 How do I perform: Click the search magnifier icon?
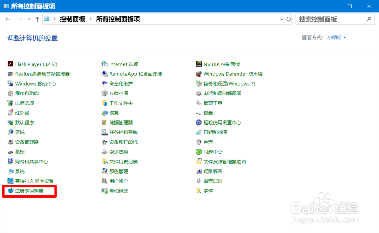click(369, 19)
